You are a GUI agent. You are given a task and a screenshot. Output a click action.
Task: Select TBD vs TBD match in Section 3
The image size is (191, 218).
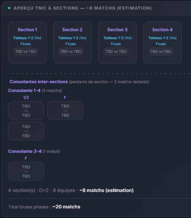coord(116,52)
